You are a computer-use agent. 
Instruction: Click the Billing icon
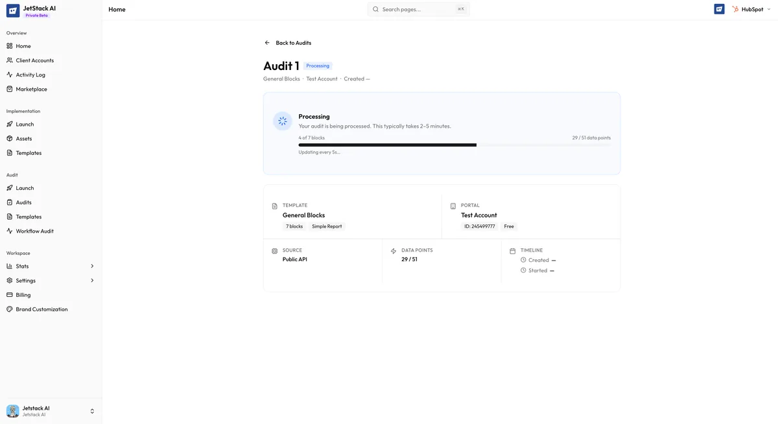[8, 294]
